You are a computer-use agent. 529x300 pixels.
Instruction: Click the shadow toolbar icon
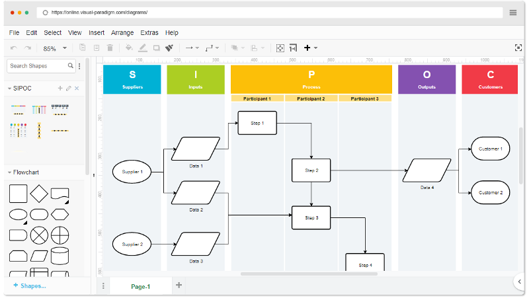(156, 48)
